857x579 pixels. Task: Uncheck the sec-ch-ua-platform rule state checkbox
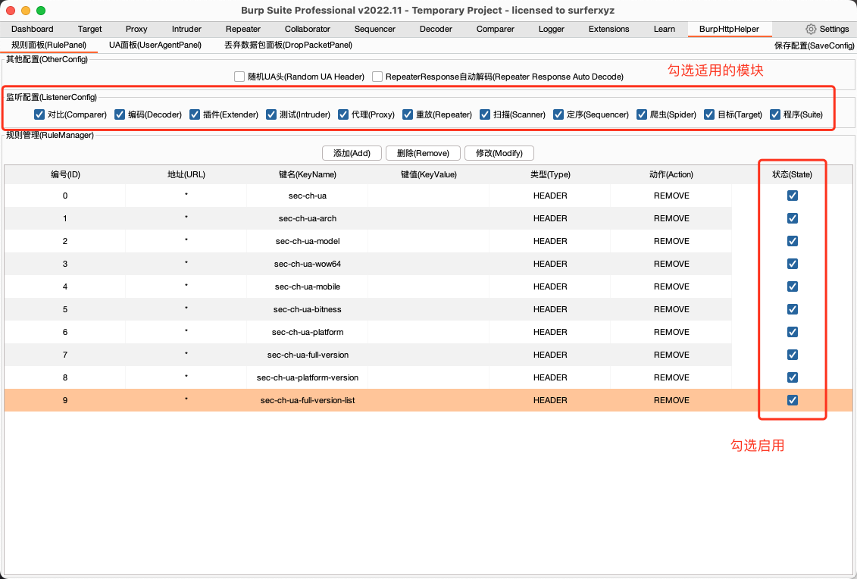(x=793, y=332)
